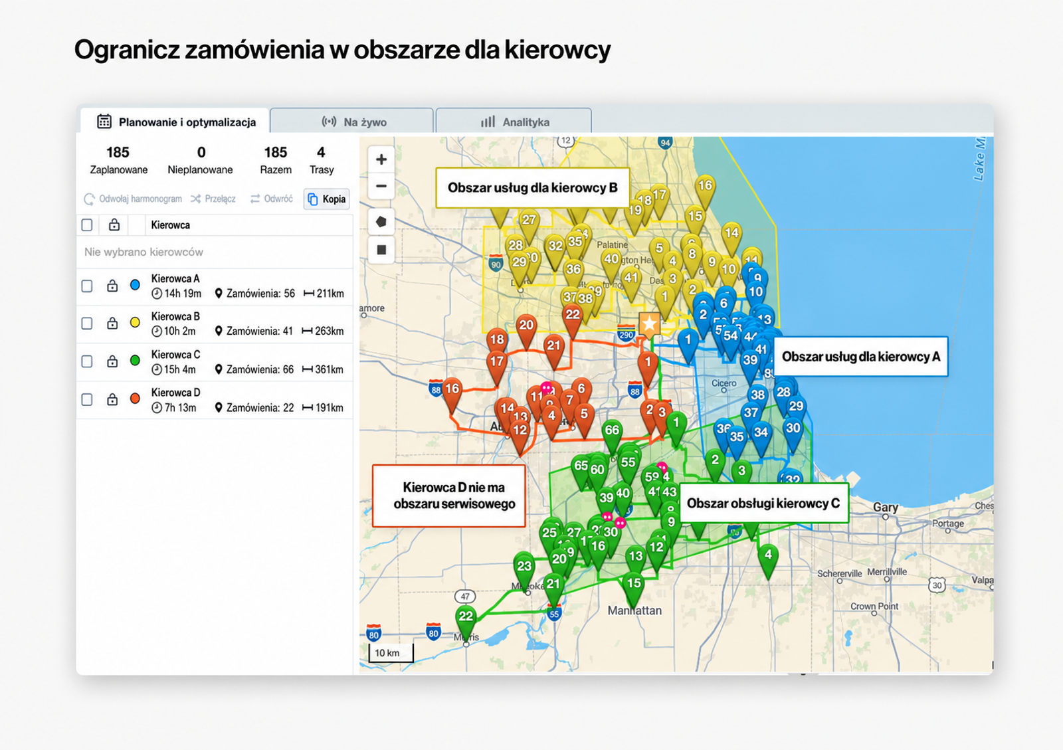Click orange color dot of Kierowca D
This screenshot has width=1063, height=750.
(x=135, y=399)
